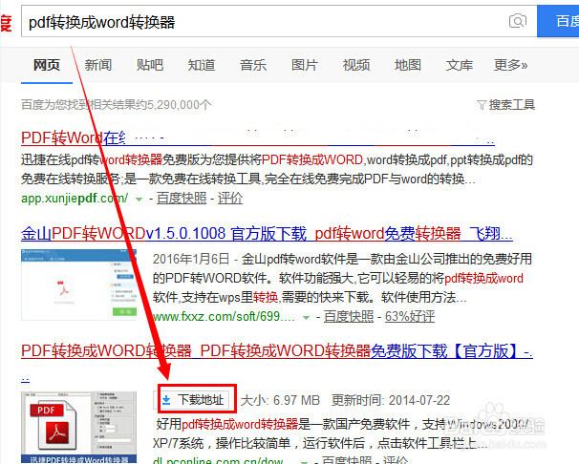
Task: Click 评价 for the xunjiepdf result
Action: tap(230, 199)
